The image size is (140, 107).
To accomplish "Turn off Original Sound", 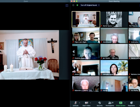I will click(89, 5).
